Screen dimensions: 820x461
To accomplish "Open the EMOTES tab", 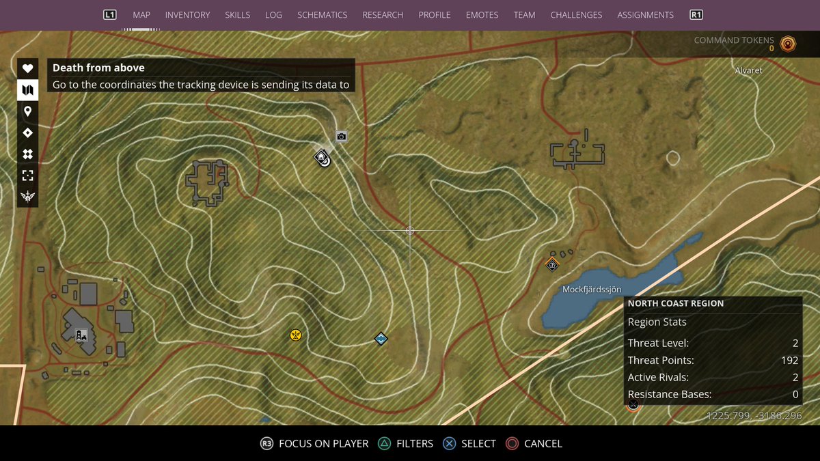I will [x=482, y=14].
